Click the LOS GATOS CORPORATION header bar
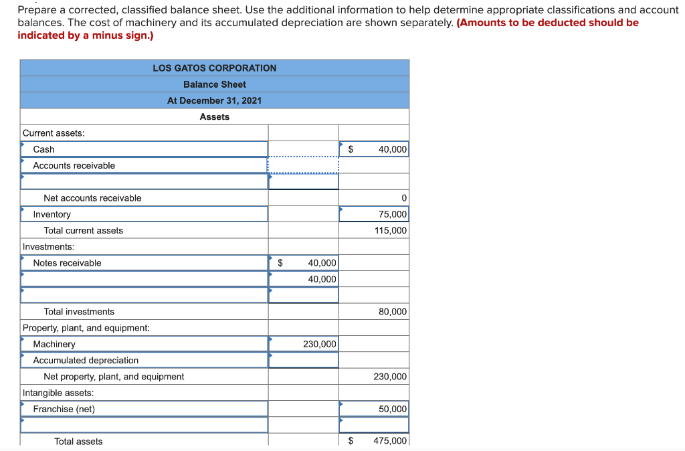685x451 pixels. tap(214, 68)
